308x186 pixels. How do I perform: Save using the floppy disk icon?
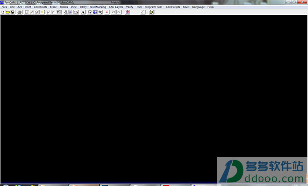[x=13, y=12]
